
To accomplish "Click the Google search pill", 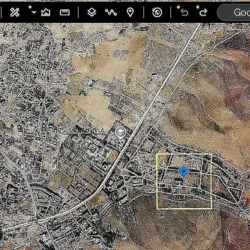I will (233, 12).
